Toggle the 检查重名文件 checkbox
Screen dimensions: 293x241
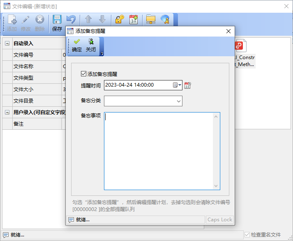(247, 234)
